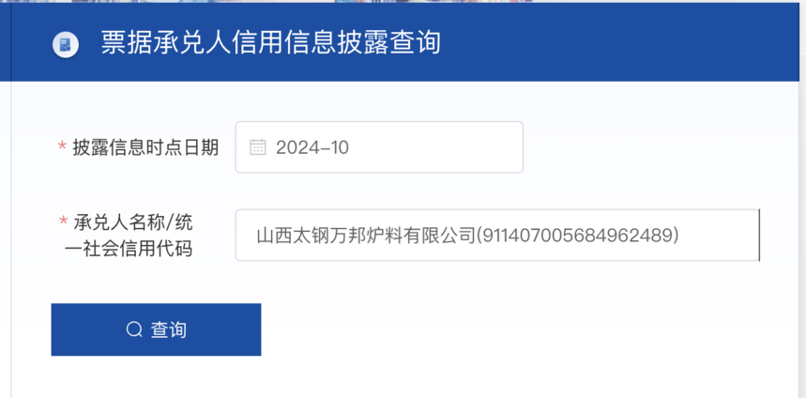The image size is (806, 398).
Task: Click the blue header bar right of the title
Action: pyautogui.click(x=616, y=42)
